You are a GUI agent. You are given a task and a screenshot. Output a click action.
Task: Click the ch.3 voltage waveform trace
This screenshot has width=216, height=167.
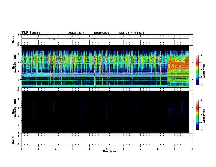click(x=105, y=140)
